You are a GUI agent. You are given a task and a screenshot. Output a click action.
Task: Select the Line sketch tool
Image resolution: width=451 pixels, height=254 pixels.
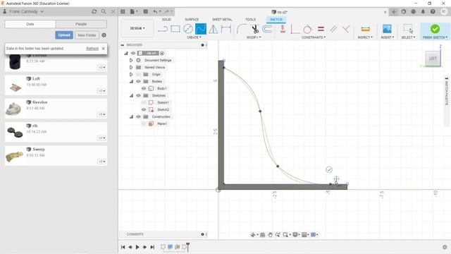tap(163, 29)
